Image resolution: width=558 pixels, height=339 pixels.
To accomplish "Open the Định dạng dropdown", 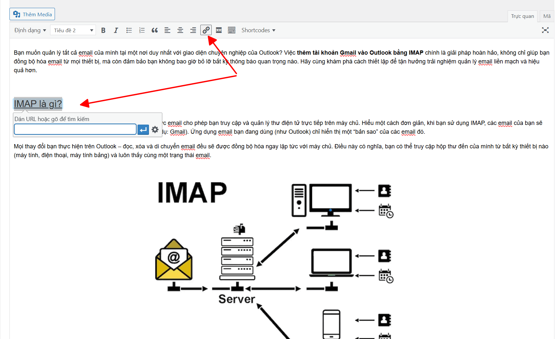I will click(30, 30).
